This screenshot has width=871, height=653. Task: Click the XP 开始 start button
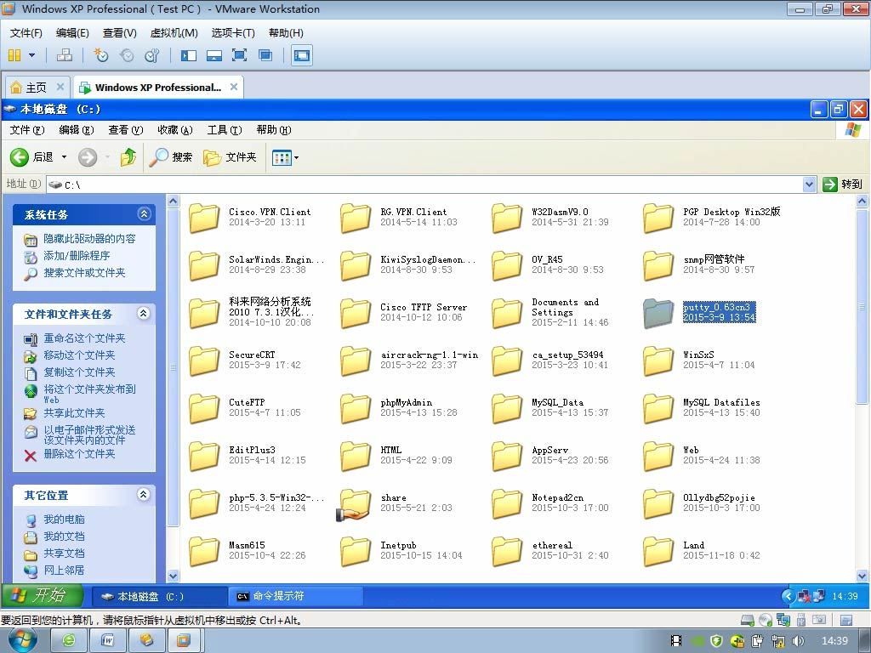click(x=42, y=596)
